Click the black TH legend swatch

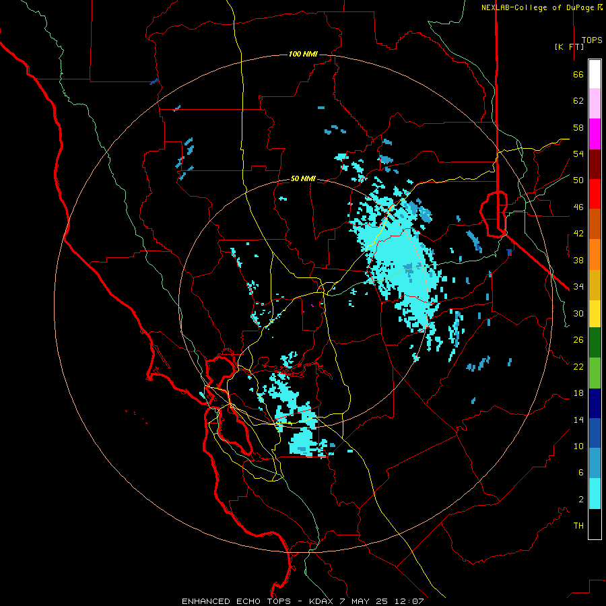(595, 524)
